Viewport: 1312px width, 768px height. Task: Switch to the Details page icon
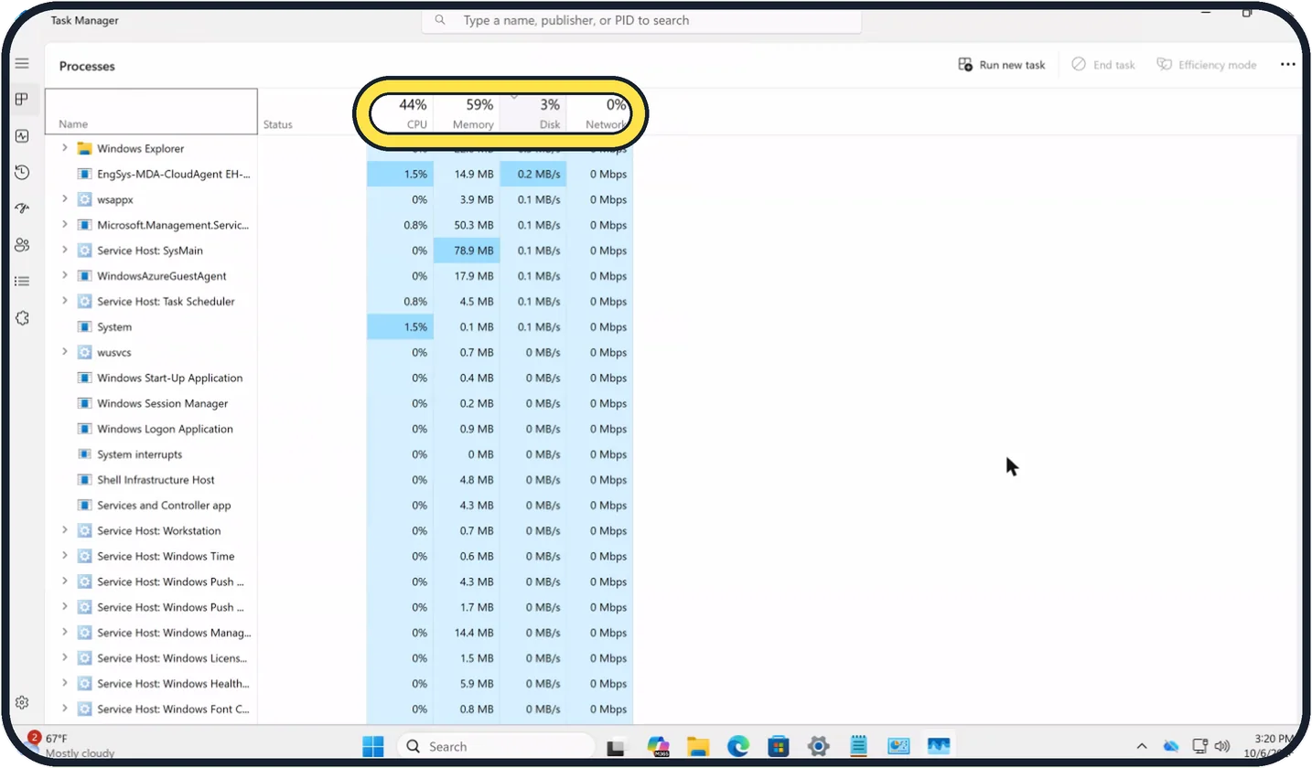[x=22, y=282]
